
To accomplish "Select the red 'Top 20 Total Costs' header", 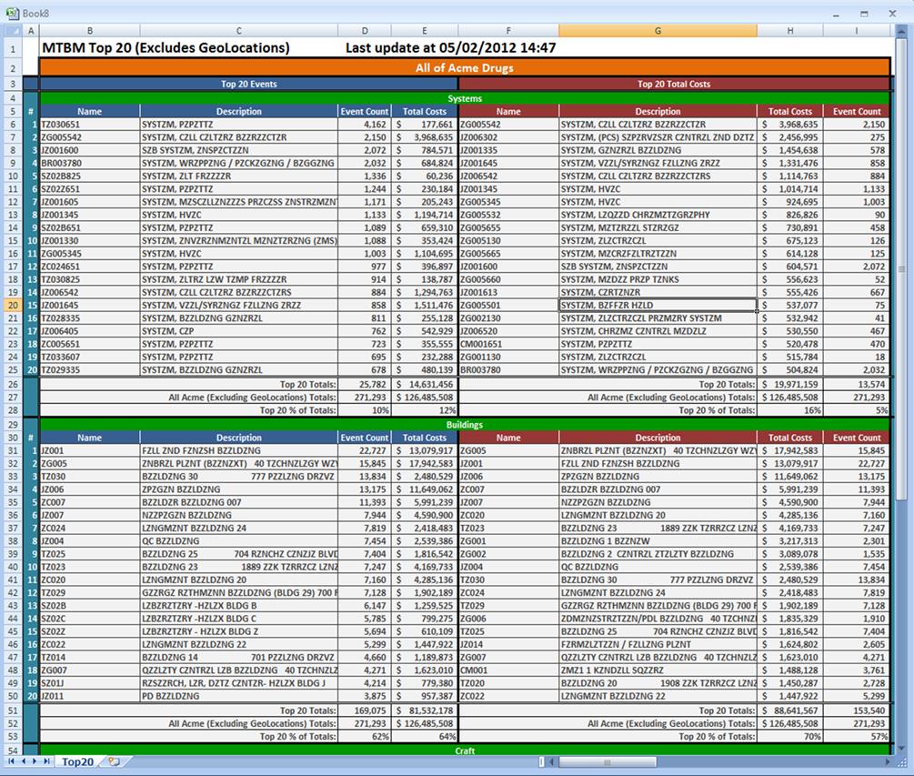I will coord(674,84).
